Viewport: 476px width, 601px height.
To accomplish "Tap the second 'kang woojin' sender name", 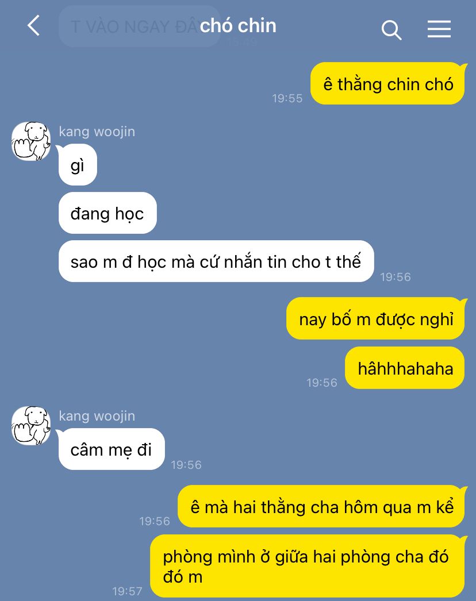I will point(97,416).
